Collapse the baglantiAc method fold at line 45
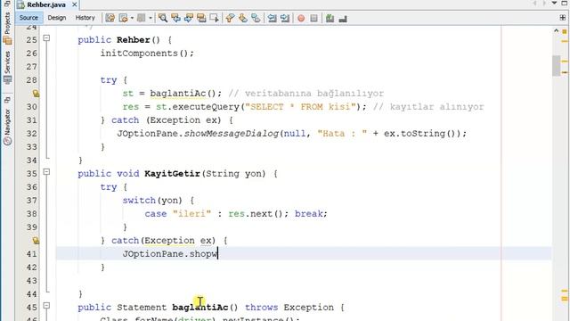 coord(46,305)
